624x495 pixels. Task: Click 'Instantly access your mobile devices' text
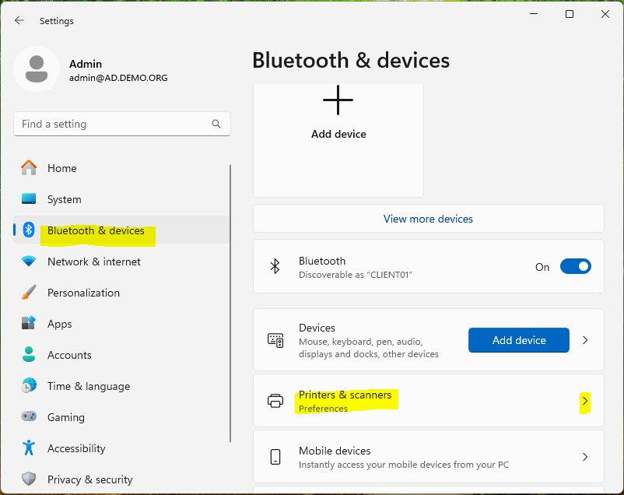(404, 465)
